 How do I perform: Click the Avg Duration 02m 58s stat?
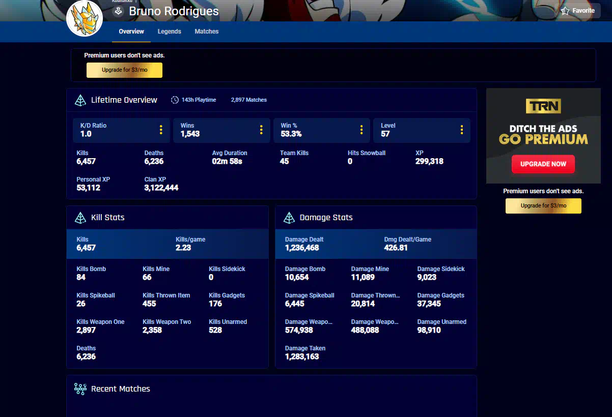pyautogui.click(x=230, y=157)
